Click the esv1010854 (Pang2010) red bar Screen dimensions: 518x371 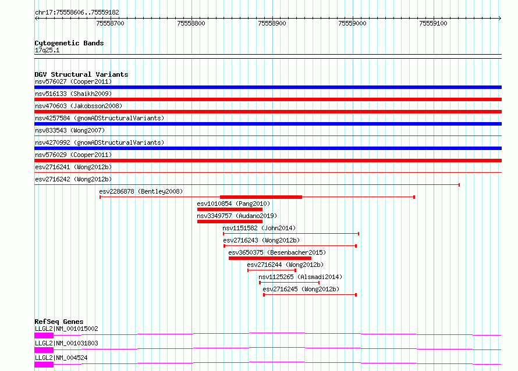[230, 209]
